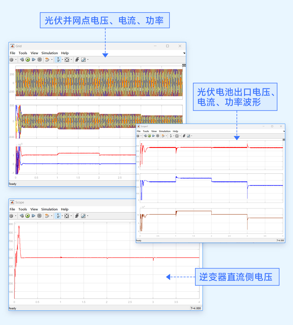Toggle Cursor Measurements ruler in Grid window

pos(84,60)
